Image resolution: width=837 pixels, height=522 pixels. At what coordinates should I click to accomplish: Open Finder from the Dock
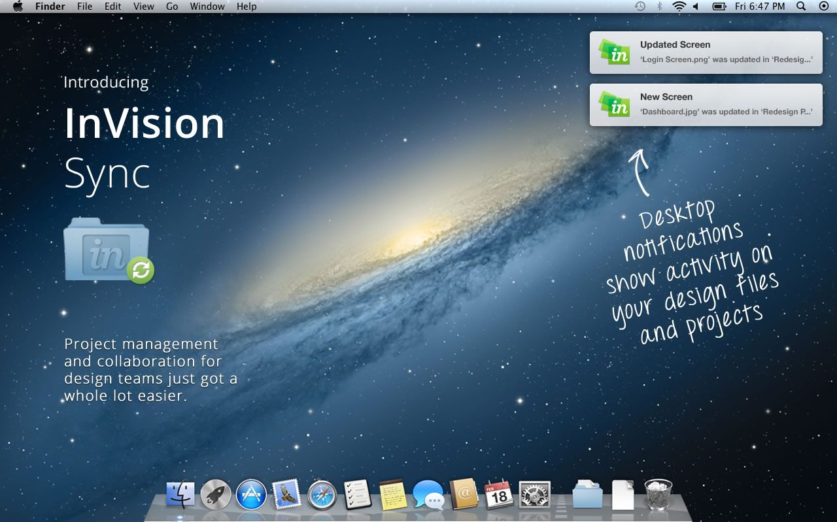(x=180, y=495)
